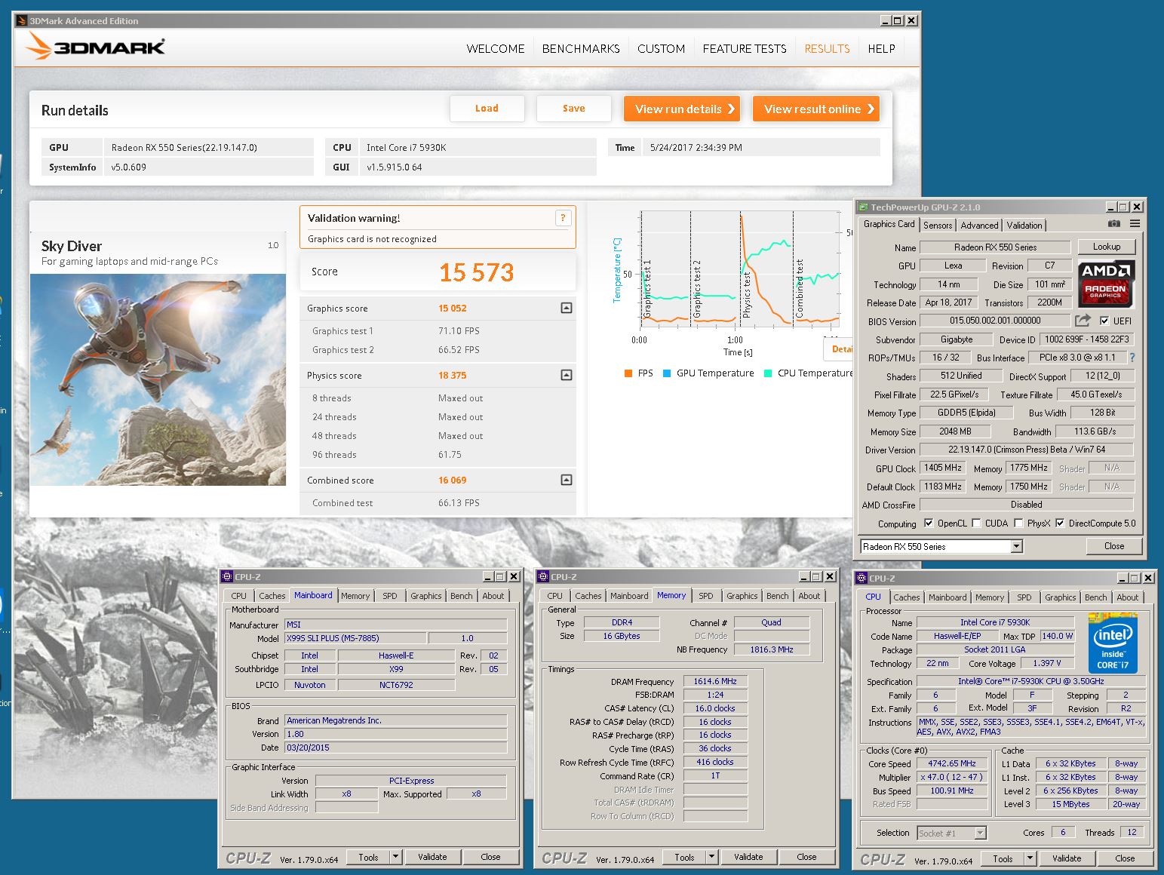Go to the WELCOME section in 3DMark
This screenshot has height=875, width=1164.
pos(496,48)
